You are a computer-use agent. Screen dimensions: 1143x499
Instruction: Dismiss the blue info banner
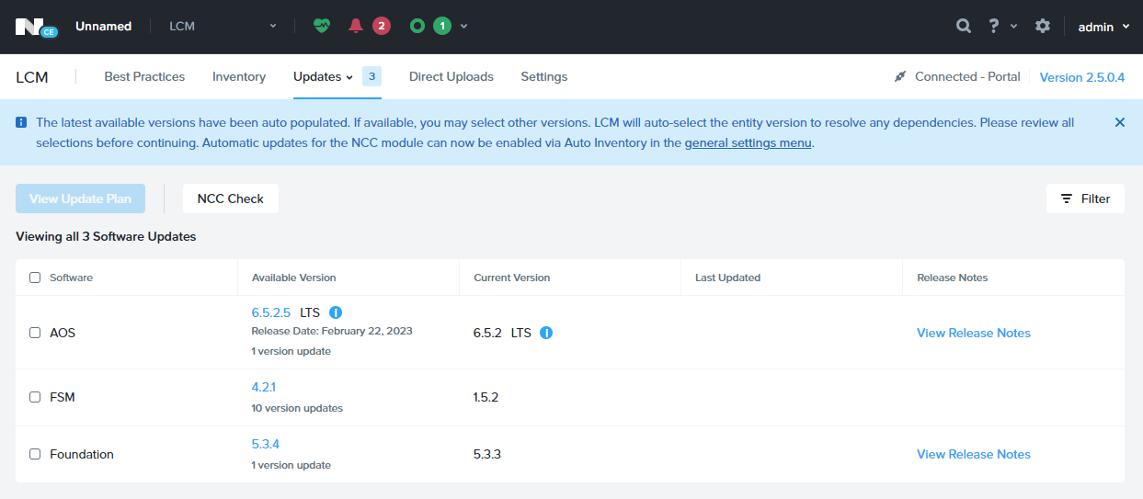pyautogui.click(x=1119, y=122)
